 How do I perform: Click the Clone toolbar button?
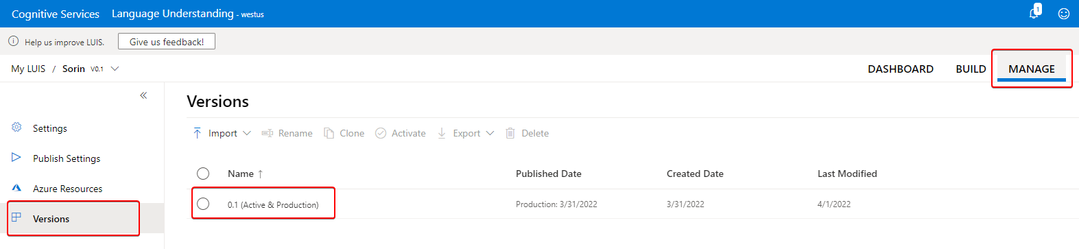point(344,133)
